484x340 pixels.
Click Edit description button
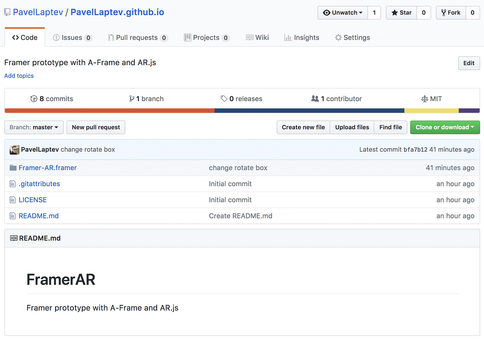(x=469, y=63)
